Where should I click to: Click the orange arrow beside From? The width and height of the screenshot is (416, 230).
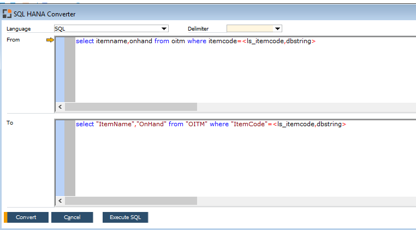50,40
